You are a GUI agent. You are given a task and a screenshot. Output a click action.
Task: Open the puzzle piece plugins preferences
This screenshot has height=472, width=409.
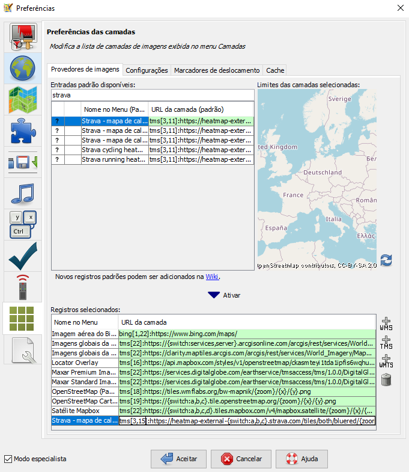(x=23, y=131)
